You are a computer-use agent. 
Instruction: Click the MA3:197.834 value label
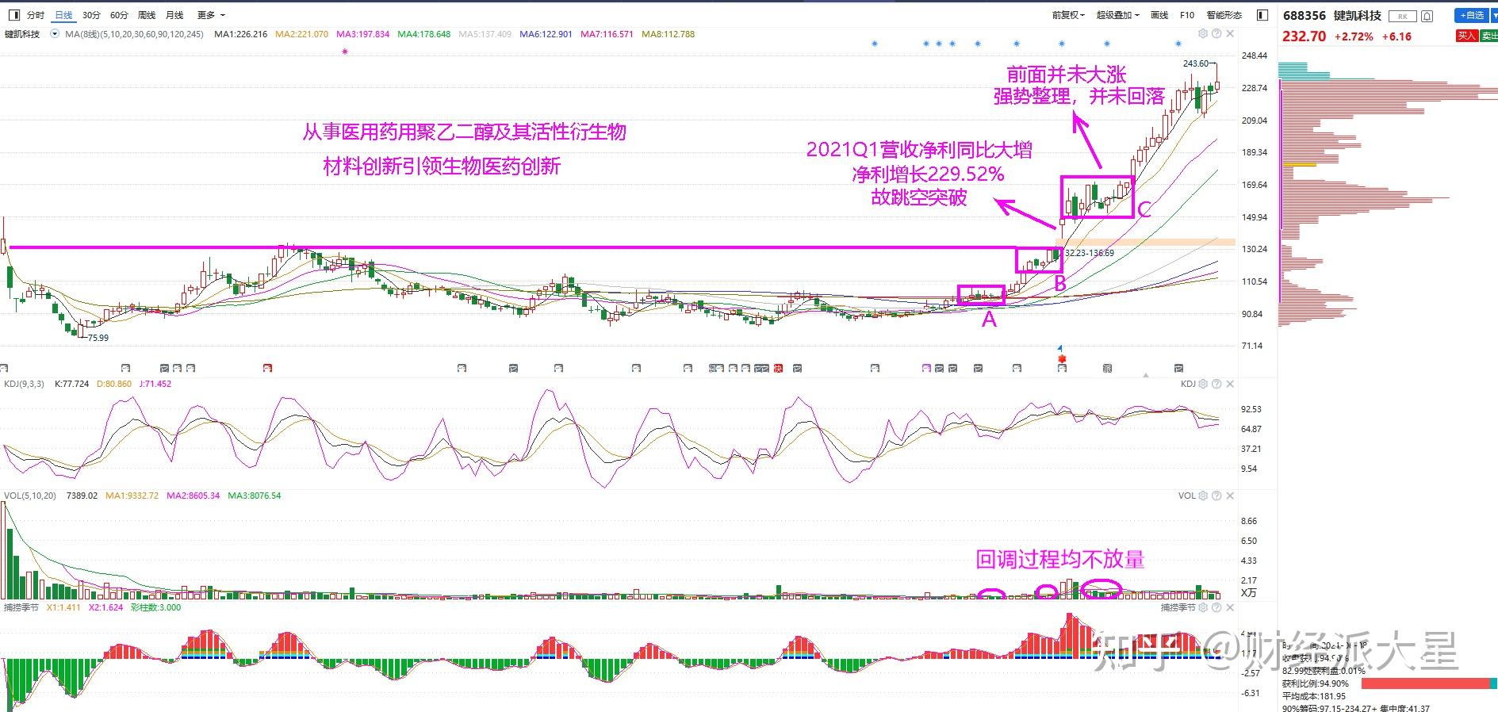pyautogui.click(x=363, y=34)
